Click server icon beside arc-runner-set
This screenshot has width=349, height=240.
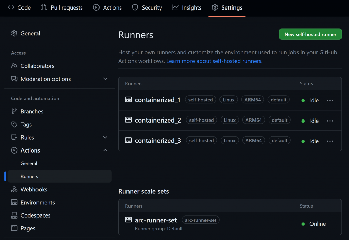click(x=128, y=220)
